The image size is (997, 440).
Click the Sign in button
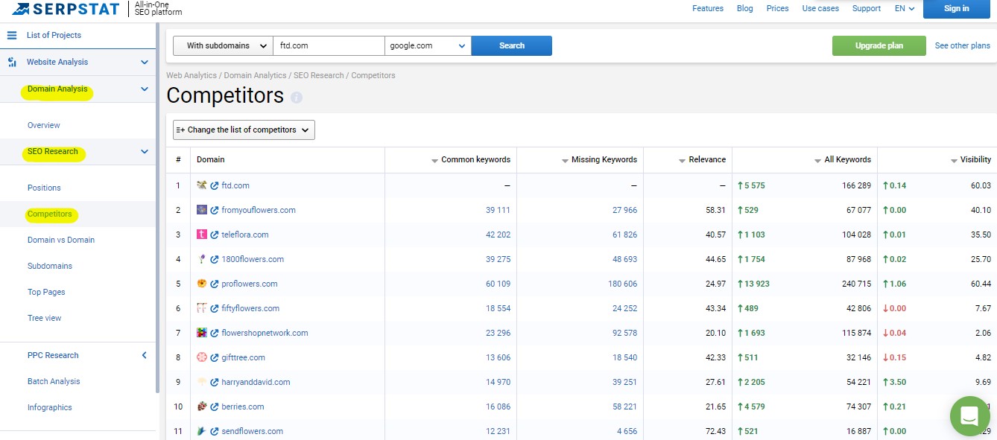[x=956, y=9]
